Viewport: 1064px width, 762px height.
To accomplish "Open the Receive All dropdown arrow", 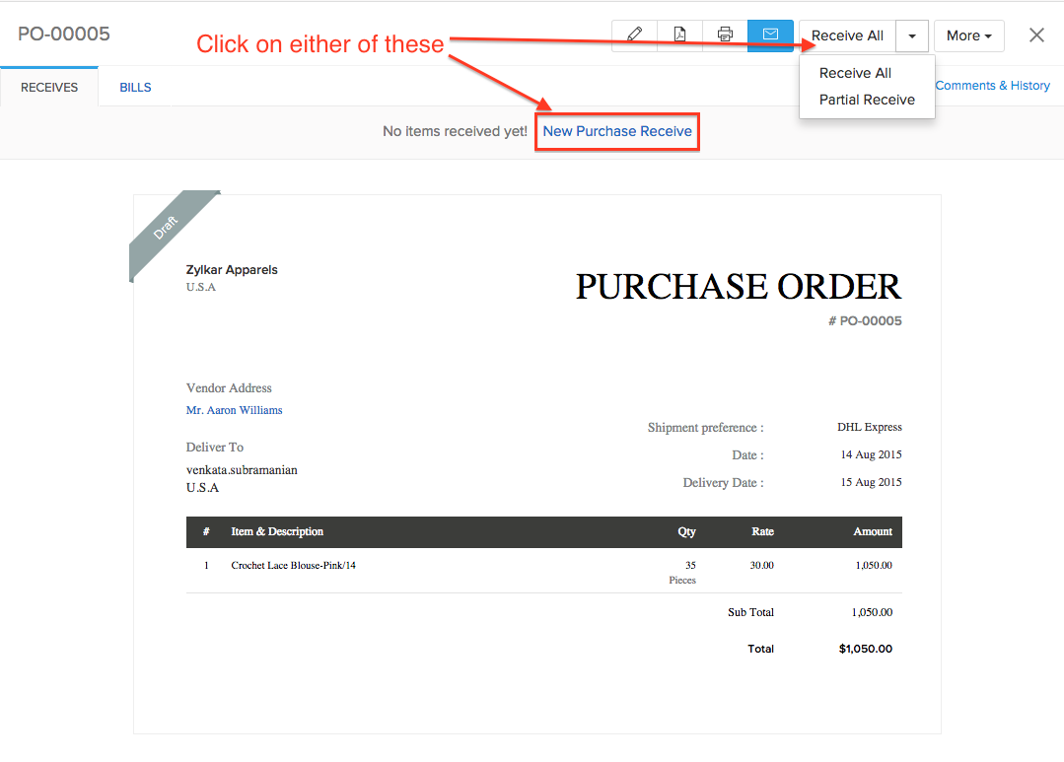I will coord(911,35).
